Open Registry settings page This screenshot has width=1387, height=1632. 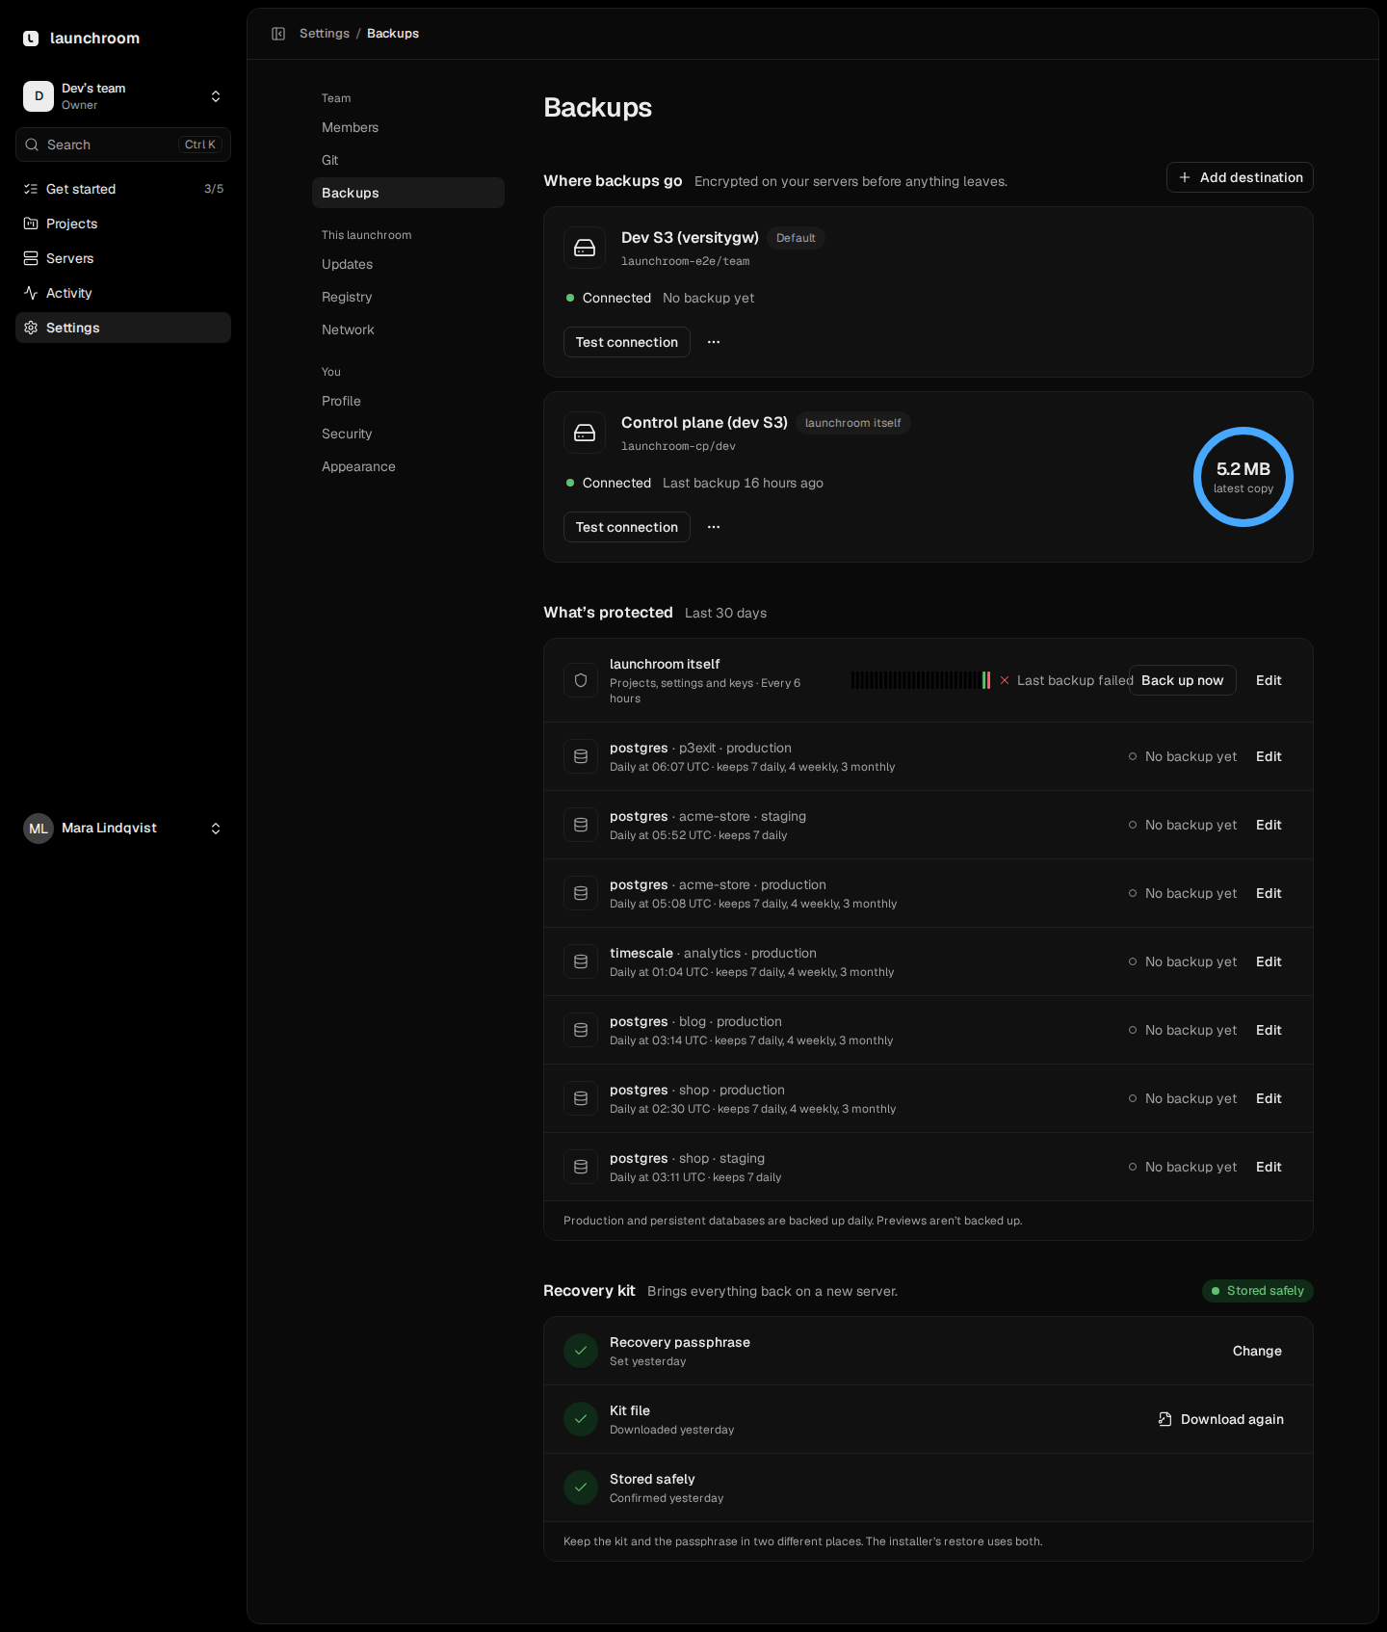[408, 297]
